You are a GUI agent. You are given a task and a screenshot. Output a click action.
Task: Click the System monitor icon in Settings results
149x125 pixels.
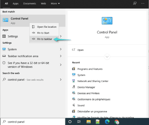coord(4,49)
